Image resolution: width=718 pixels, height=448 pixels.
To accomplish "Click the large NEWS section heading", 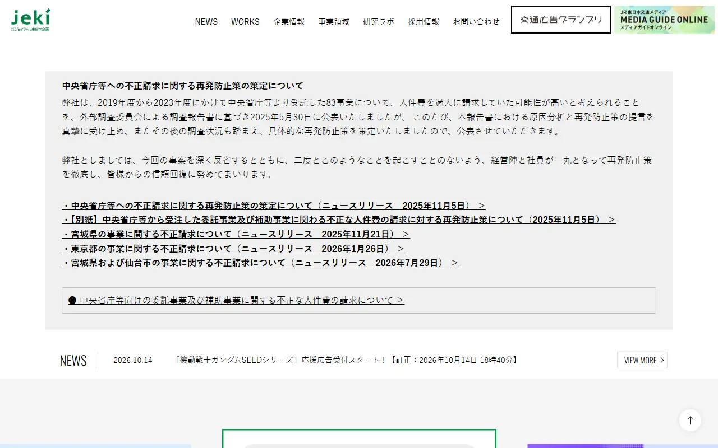I will (73, 360).
